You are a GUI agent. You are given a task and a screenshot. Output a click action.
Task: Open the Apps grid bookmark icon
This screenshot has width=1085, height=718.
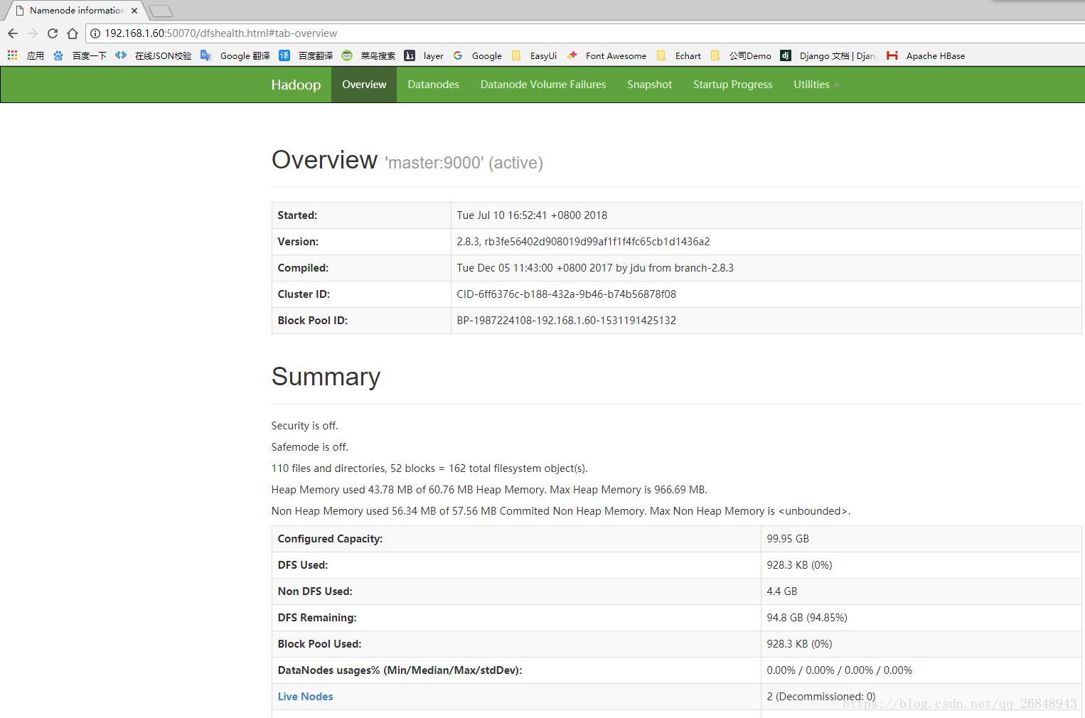click(13, 55)
